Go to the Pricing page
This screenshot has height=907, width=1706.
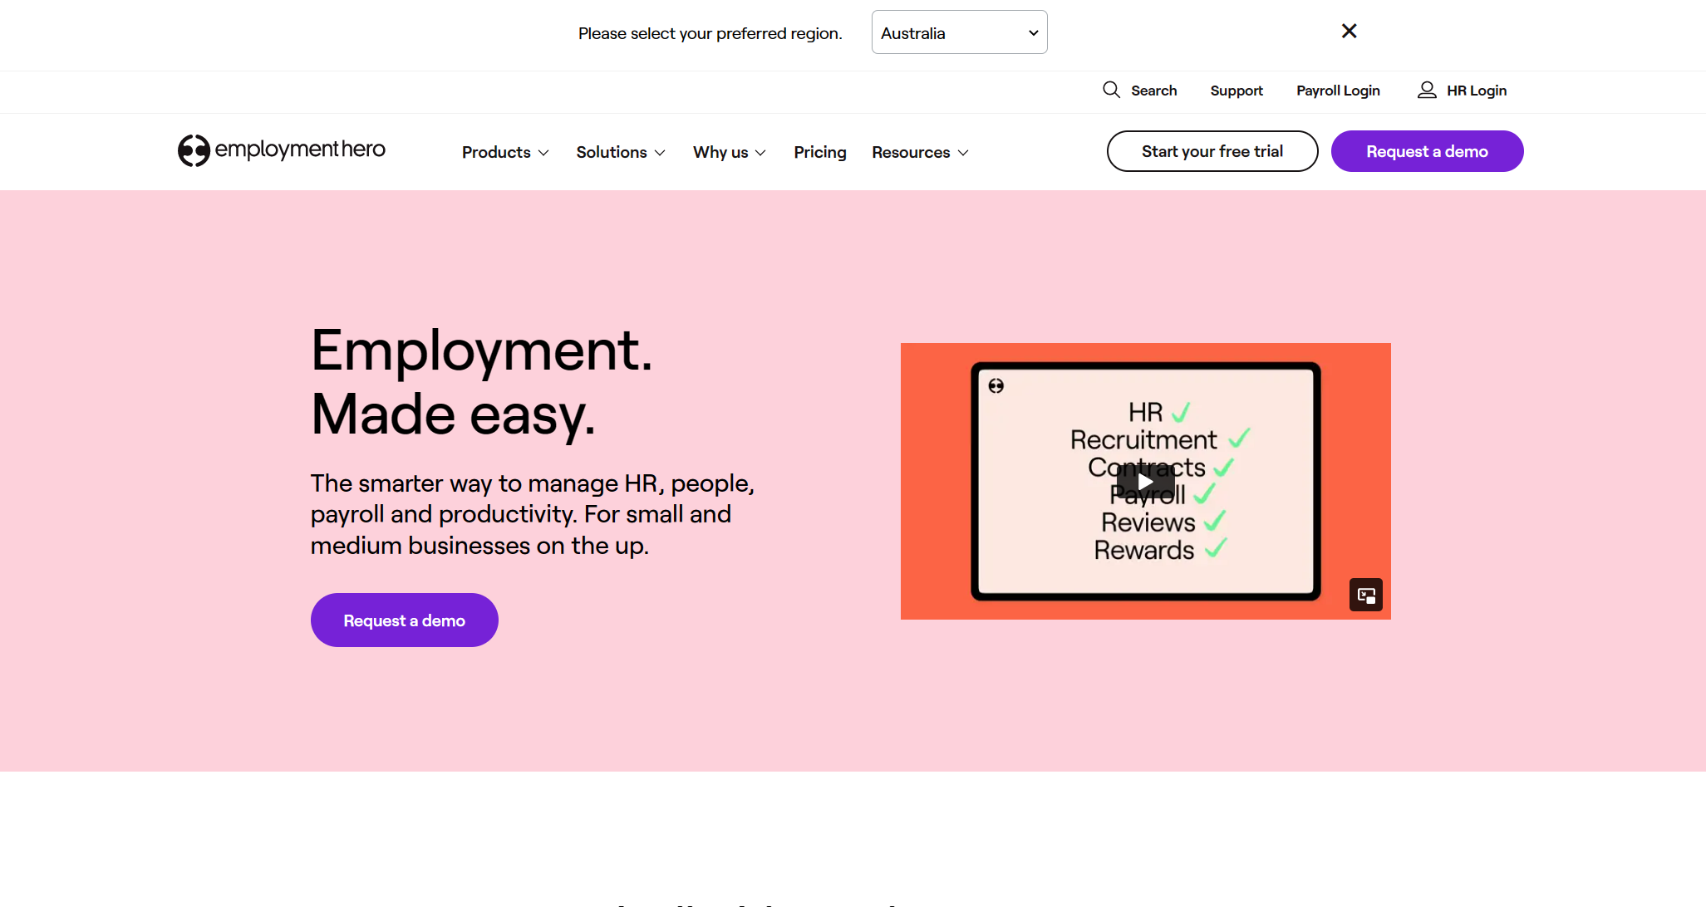(x=819, y=152)
